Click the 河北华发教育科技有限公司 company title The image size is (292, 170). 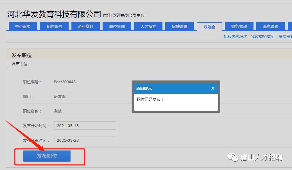coord(54,14)
